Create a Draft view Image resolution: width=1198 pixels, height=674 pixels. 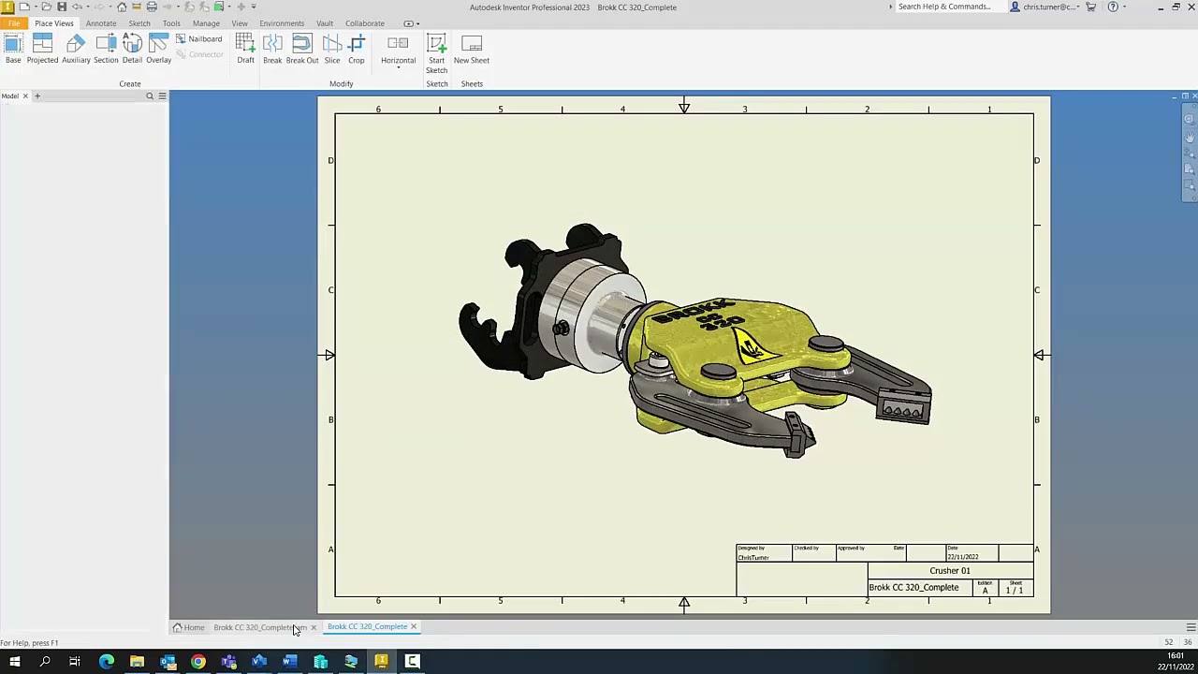pos(245,50)
